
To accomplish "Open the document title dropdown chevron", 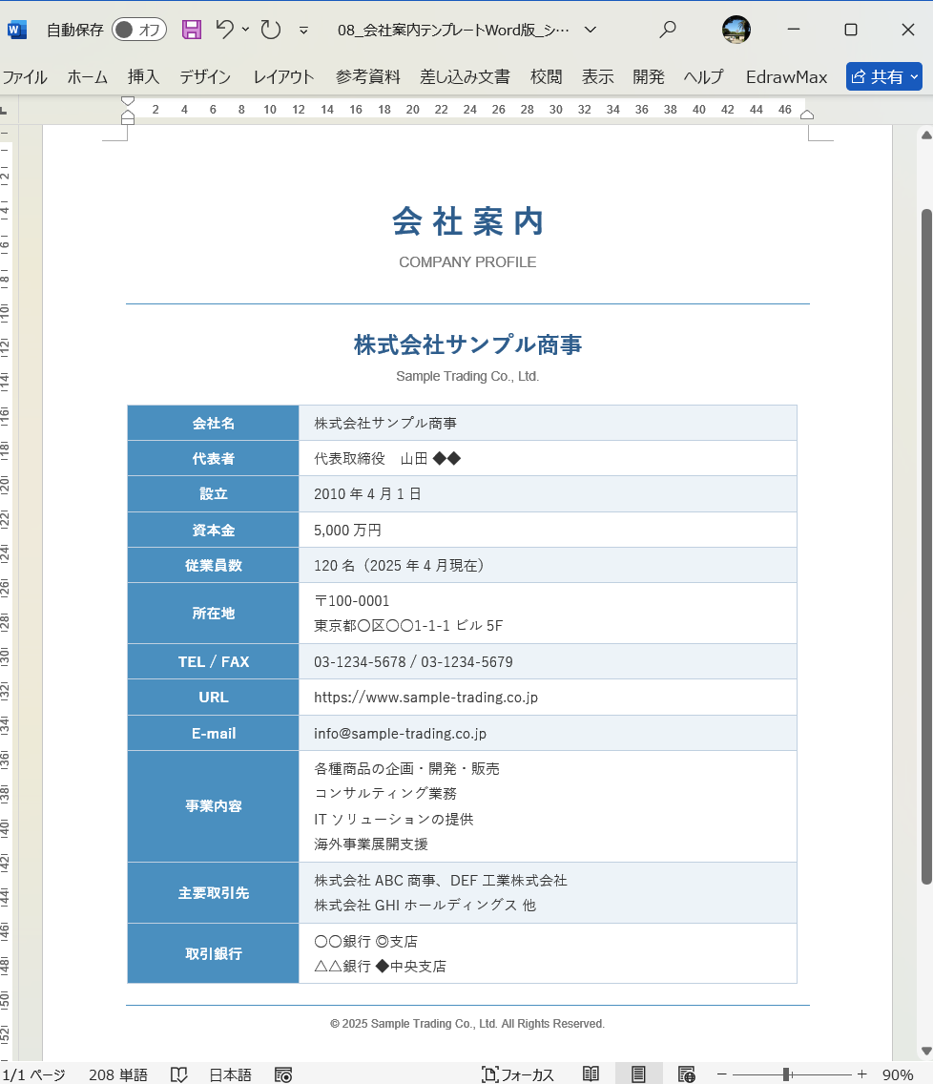I will 590,30.
